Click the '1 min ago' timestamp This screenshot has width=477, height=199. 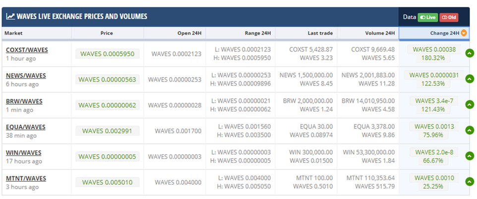coord(19,110)
